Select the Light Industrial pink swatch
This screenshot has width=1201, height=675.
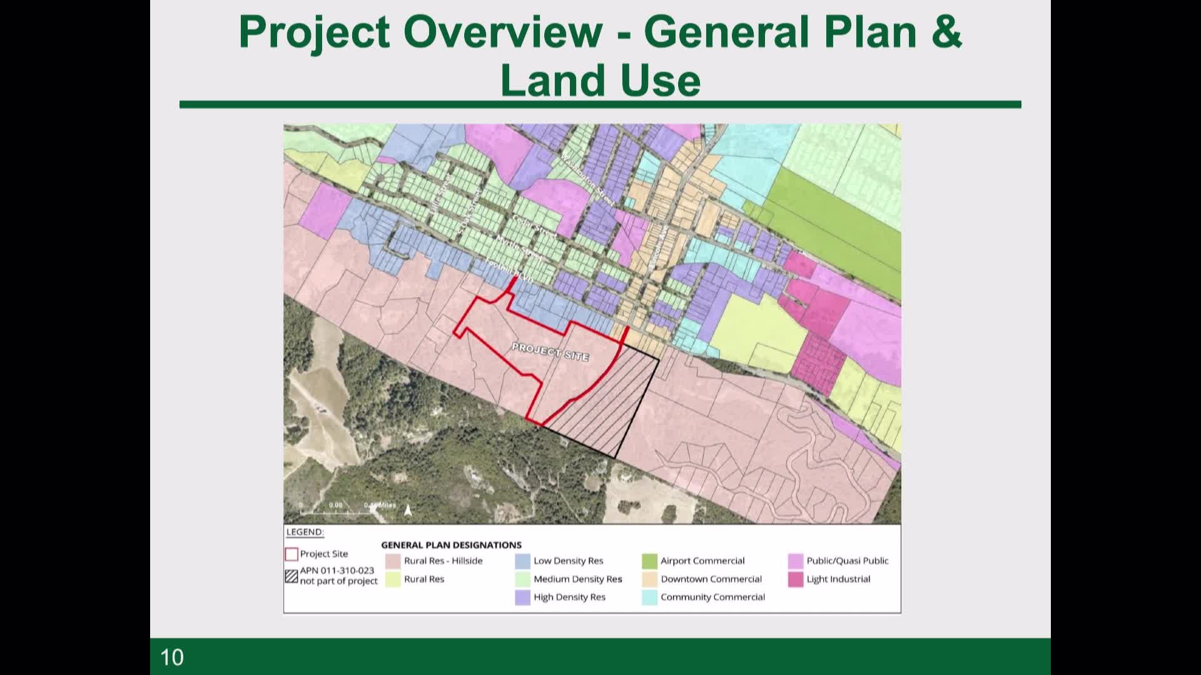pos(795,579)
